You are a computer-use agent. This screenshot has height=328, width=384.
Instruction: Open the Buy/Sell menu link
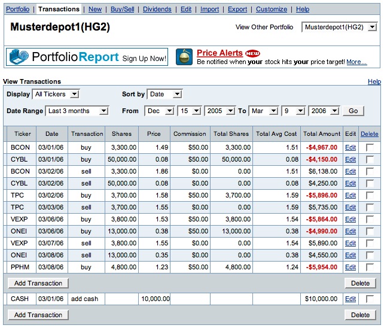123,9
